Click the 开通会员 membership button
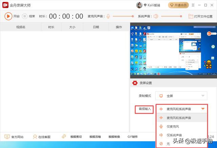The image size is (217, 148). click(178, 5)
